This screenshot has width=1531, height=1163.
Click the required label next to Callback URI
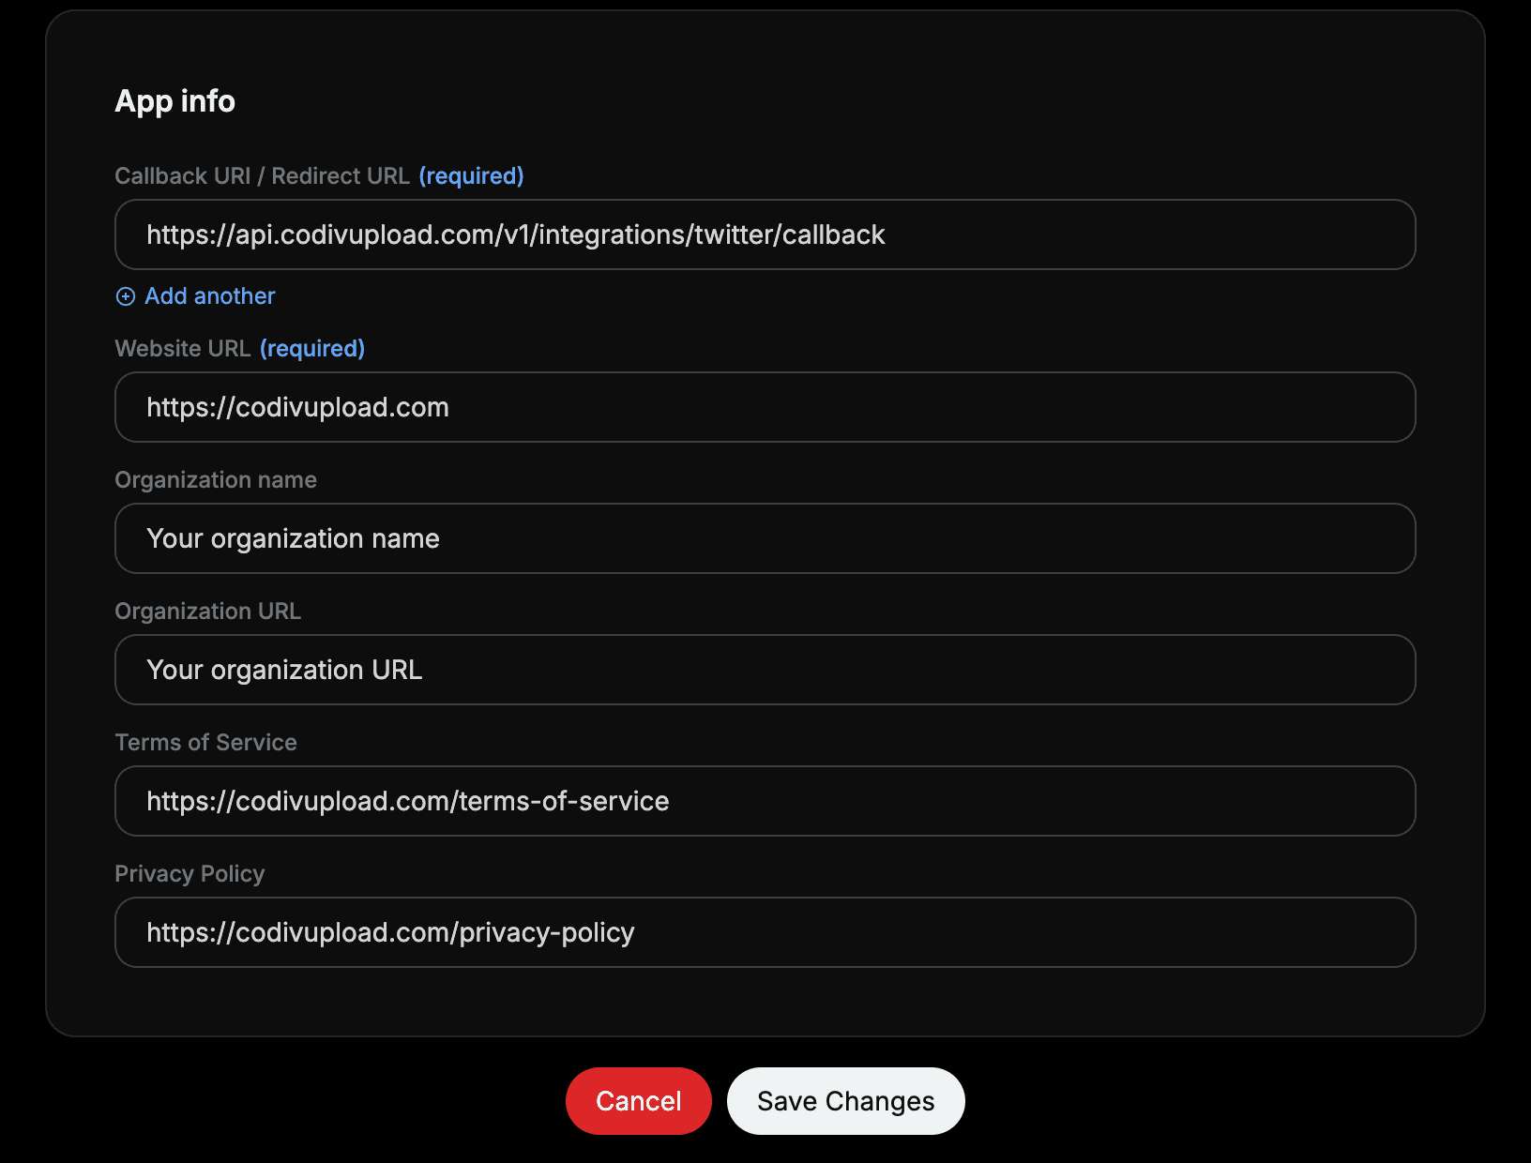tap(471, 175)
